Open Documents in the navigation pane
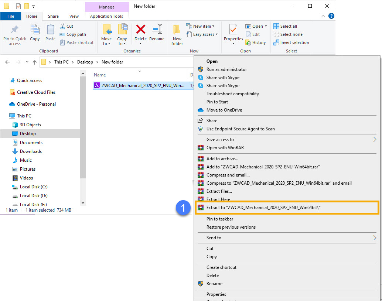Image resolution: width=382 pixels, height=301 pixels. click(31, 143)
